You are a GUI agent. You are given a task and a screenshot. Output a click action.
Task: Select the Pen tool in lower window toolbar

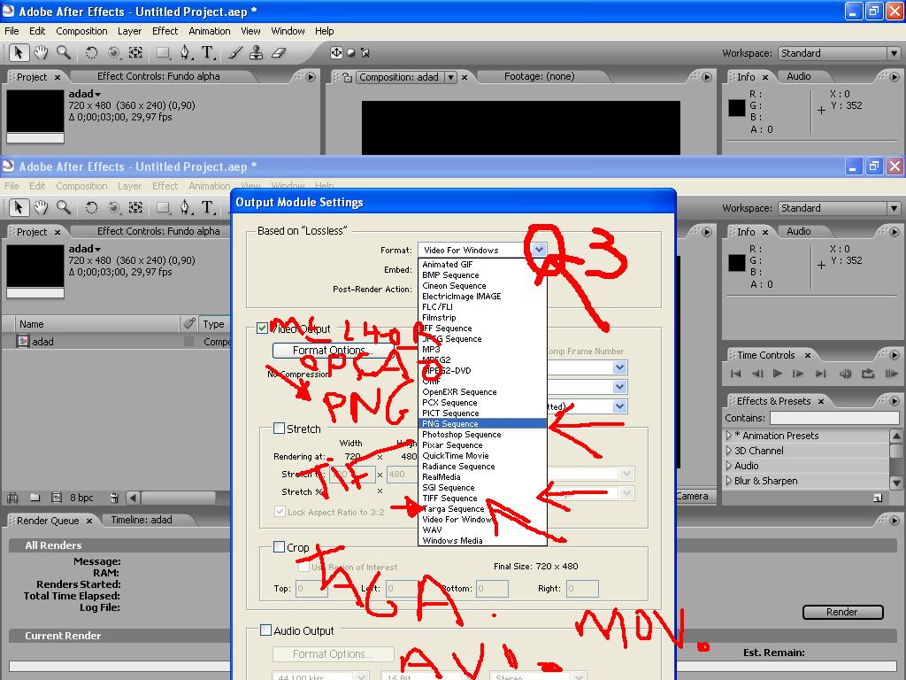[x=185, y=207]
